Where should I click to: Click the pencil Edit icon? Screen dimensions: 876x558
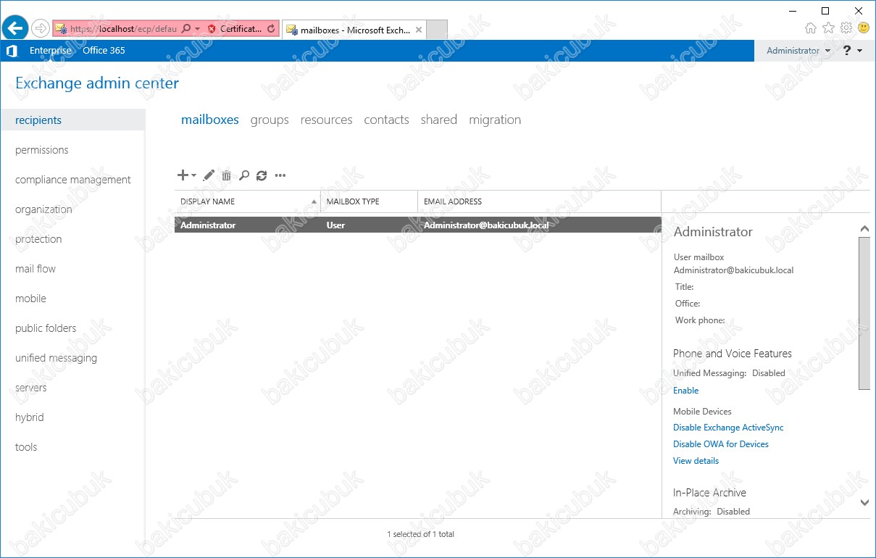(x=209, y=175)
